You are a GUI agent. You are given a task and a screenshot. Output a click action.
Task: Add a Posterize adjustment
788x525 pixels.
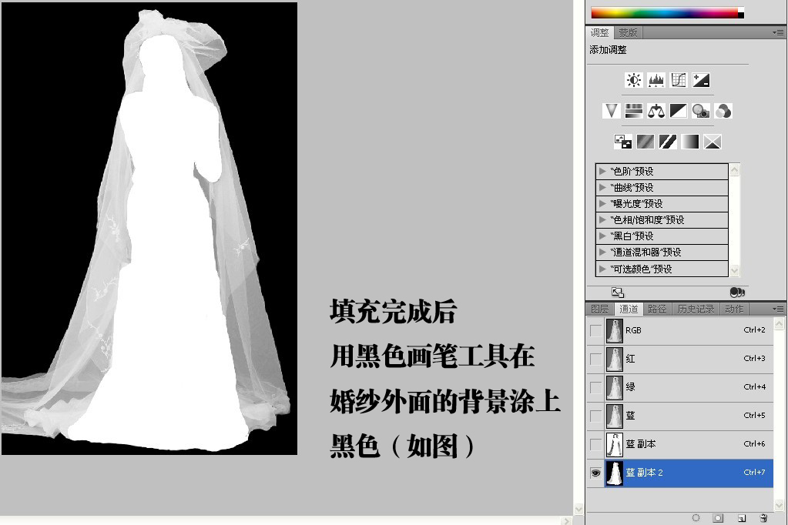click(645, 142)
